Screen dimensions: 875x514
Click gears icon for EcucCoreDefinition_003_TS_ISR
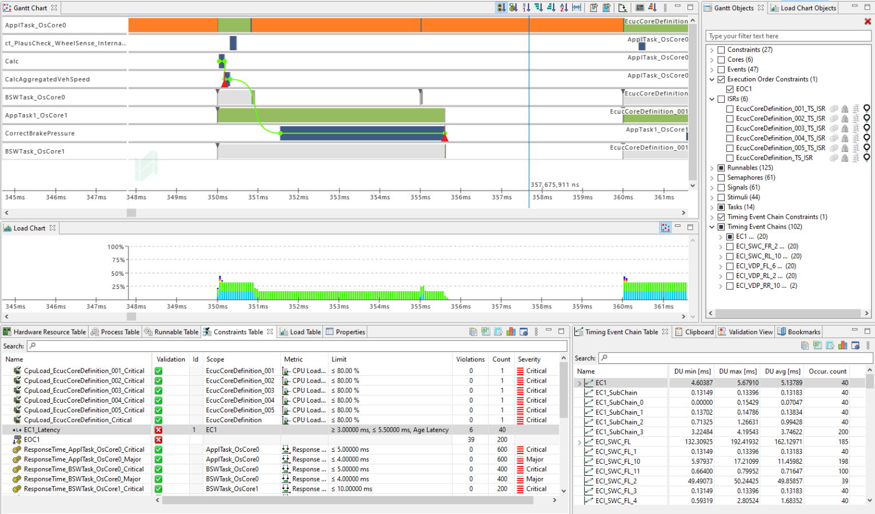(x=834, y=128)
